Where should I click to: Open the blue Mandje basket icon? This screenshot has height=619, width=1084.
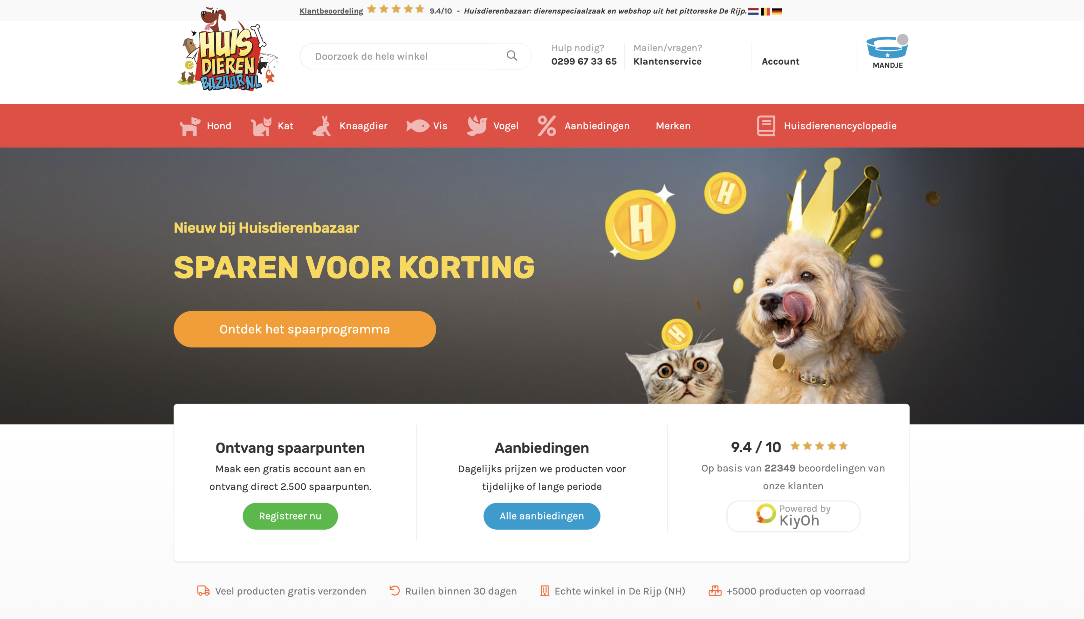(x=887, y=48)
